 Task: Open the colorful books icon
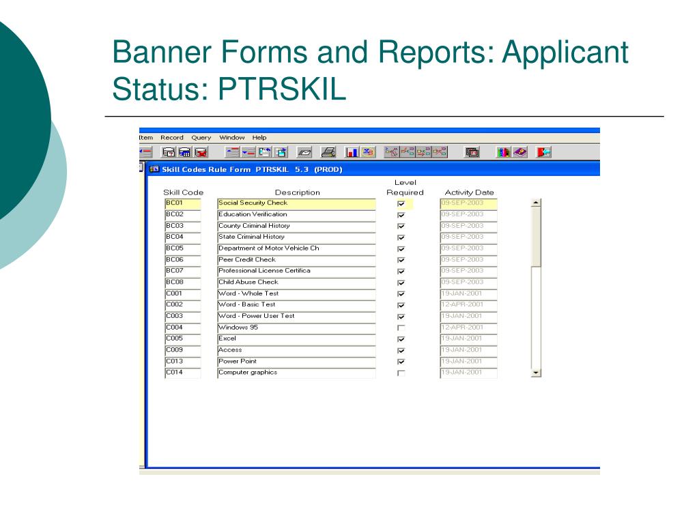503,152
